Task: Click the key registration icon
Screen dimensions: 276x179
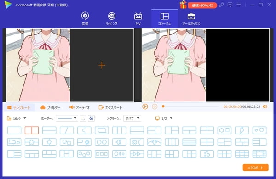Action: [222, 5]
